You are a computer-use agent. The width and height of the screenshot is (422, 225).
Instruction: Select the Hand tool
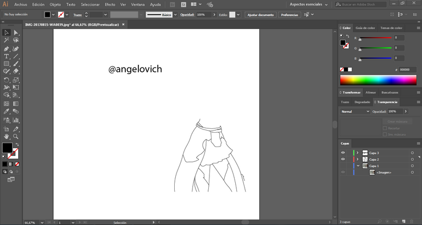coord(7,136)
